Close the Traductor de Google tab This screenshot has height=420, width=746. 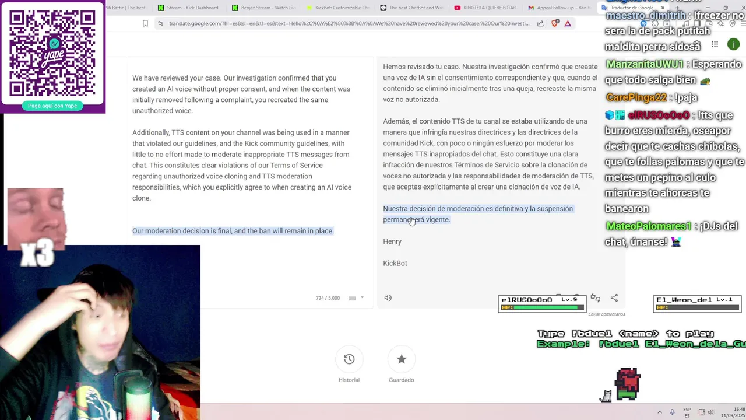pos(663,8)
